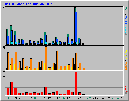Select day label 25 on the x-axis
The height and width of the screenshot is (101, 129).
click(x=98, y=98)
